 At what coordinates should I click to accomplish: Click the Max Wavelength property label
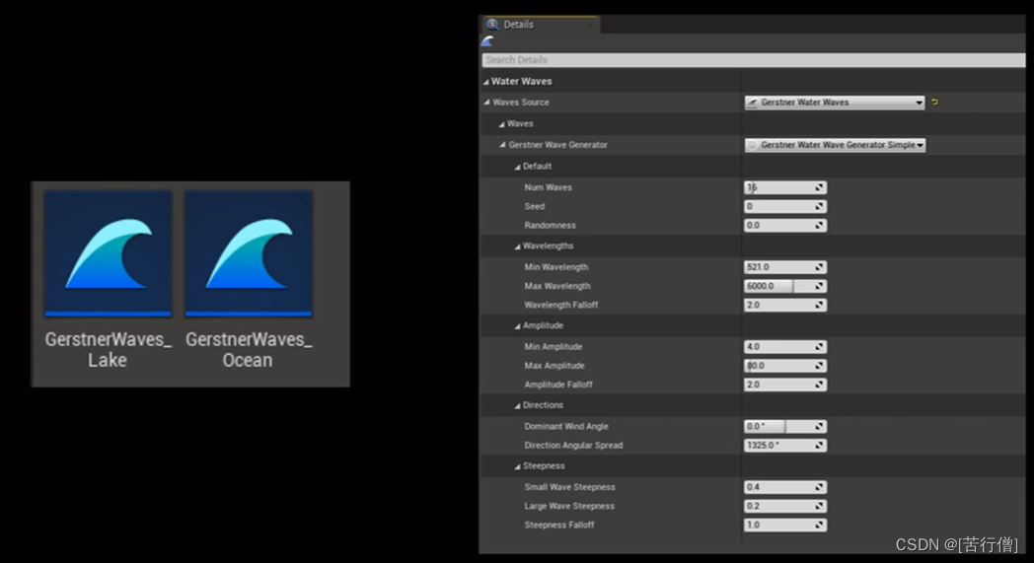point(557,286)
